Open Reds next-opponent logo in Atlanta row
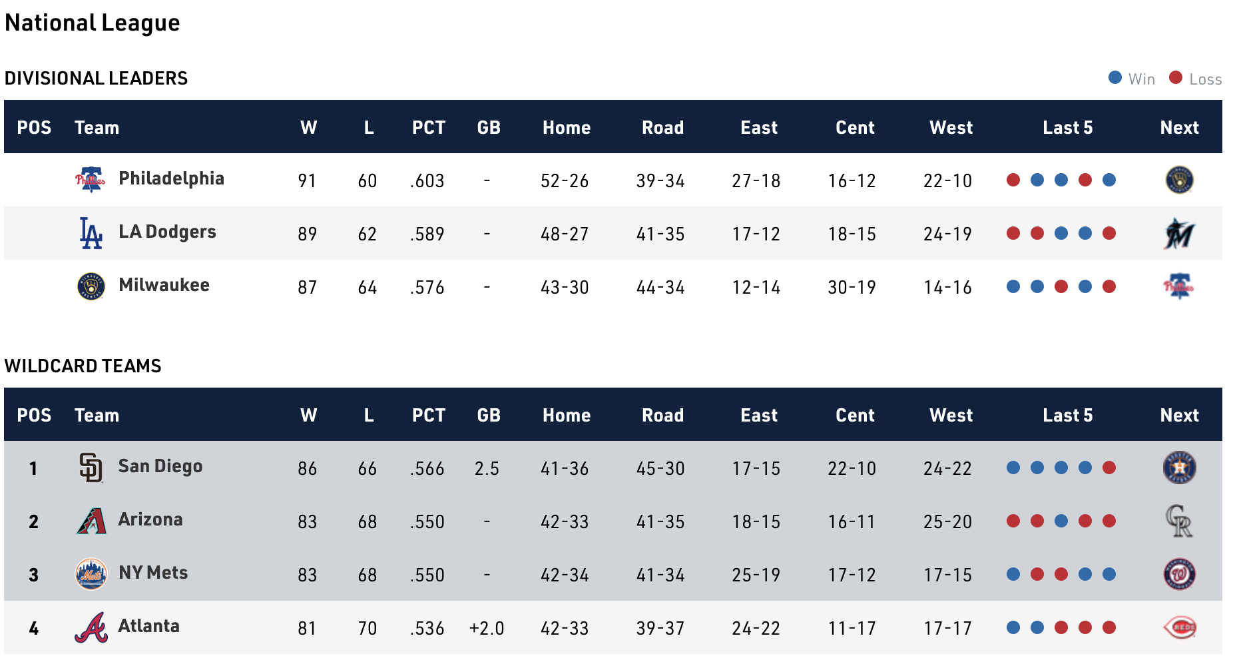 pyautogui.click(x=1179, y=627)
